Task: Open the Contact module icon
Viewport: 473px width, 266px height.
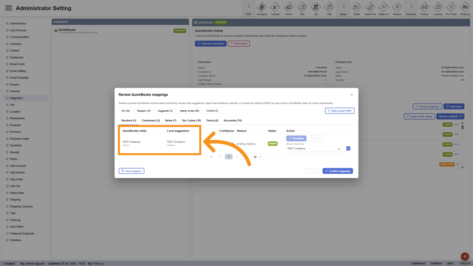Action: point(275,8)
